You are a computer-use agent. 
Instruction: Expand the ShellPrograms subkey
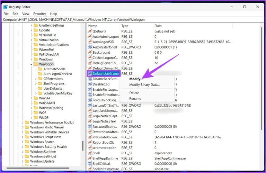tap(36, 84)
